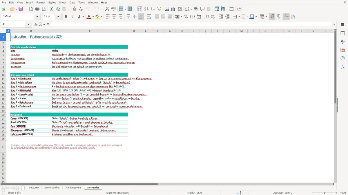Click Clone Formatting paintbrush icon
Screen dimensions: 348x195
click(75, 9)
